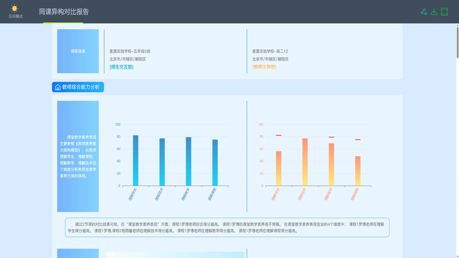Toggle the 日间模式 sun icon

click(x=14, y=8)
